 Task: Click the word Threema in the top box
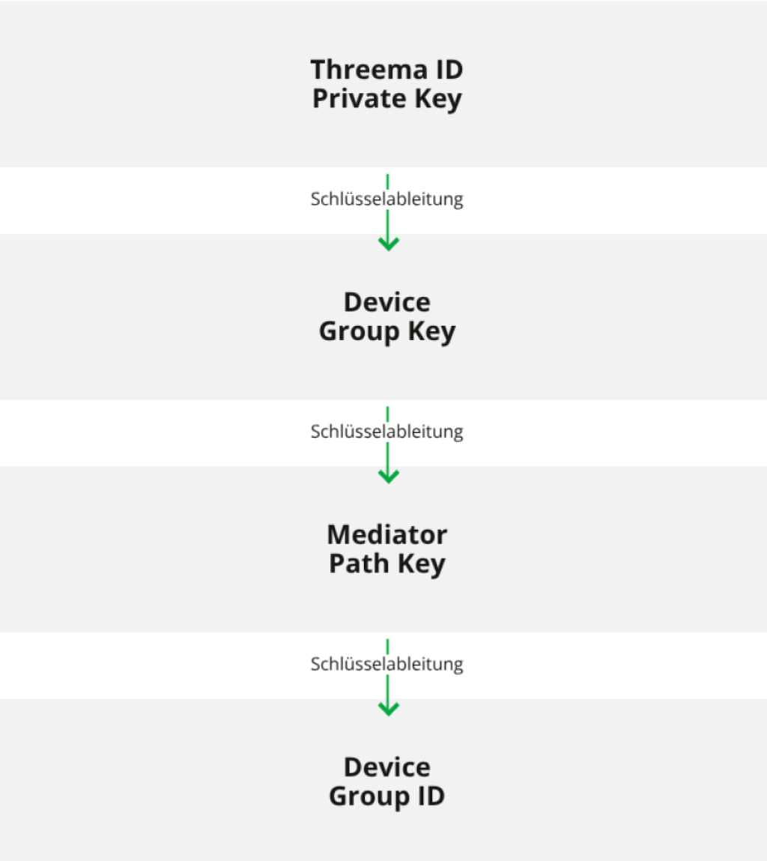pyautogui.click(x=369, y=70)
